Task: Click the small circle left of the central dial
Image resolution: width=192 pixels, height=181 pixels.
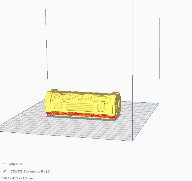Action: click(x=74, y=97)
